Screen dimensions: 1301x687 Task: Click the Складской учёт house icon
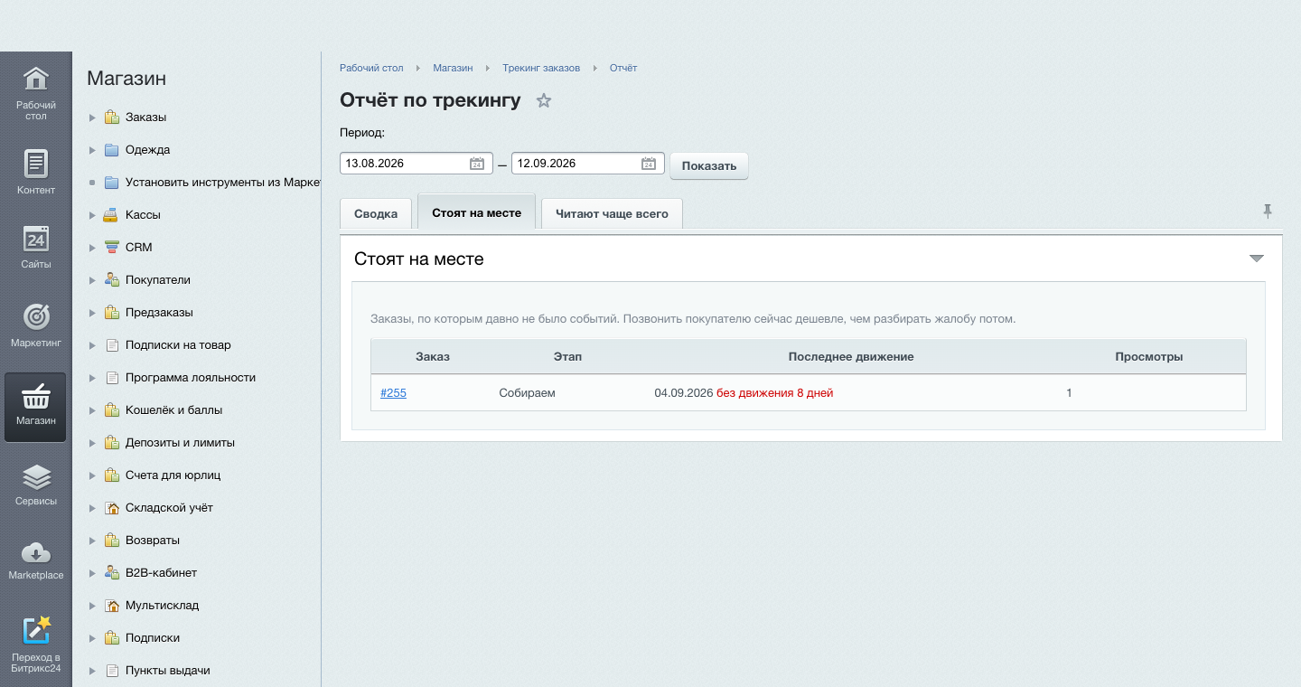[111, 508]
